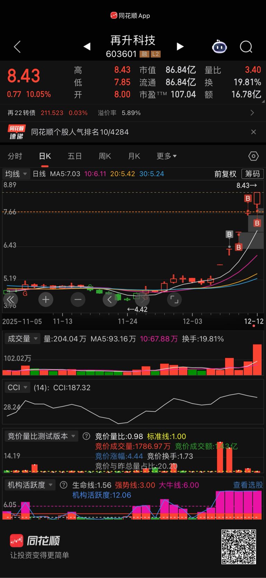Toggle the 前复权 adjustment option

[x=225, y=174]
